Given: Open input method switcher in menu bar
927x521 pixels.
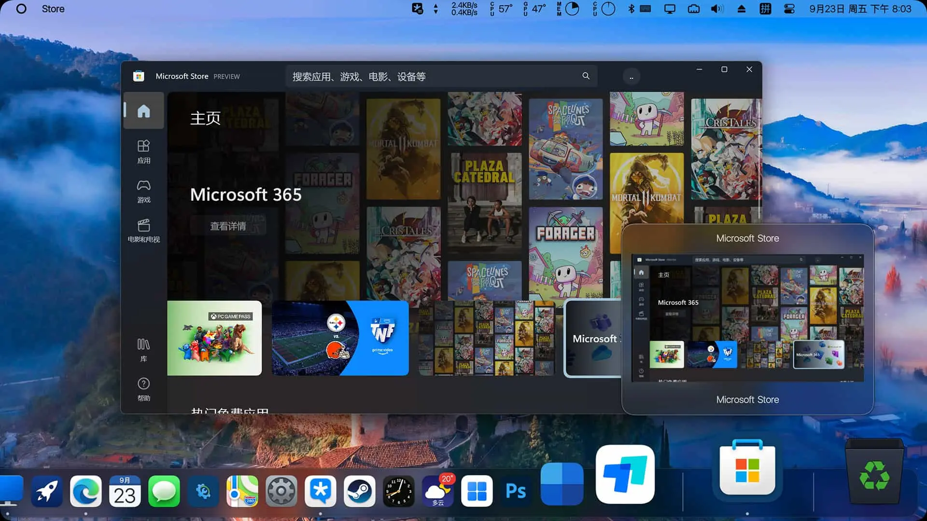Looking at the screenshot, I should pyautogui.click(x=765, y=9).
